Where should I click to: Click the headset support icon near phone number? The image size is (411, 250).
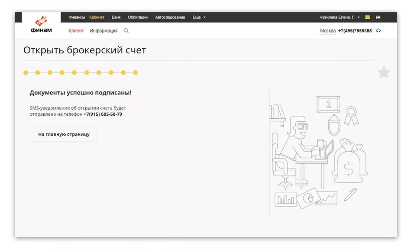[x=379, y=30]
